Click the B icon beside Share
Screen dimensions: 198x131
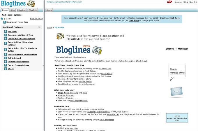[6, 69]
